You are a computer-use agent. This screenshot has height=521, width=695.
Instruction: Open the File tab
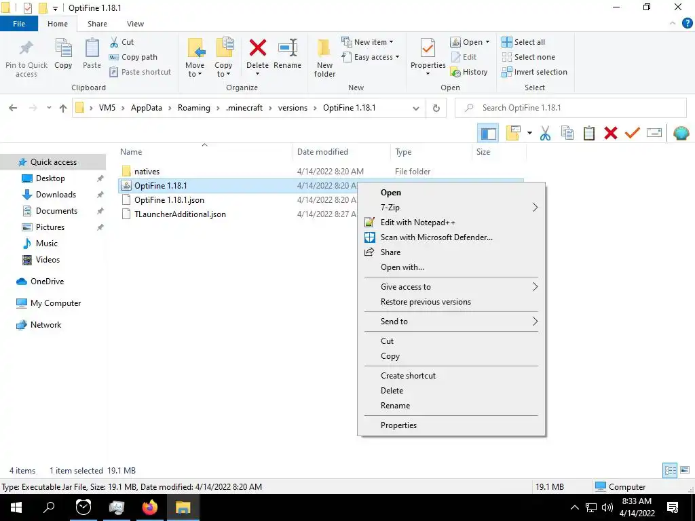[x=19, y=24]
